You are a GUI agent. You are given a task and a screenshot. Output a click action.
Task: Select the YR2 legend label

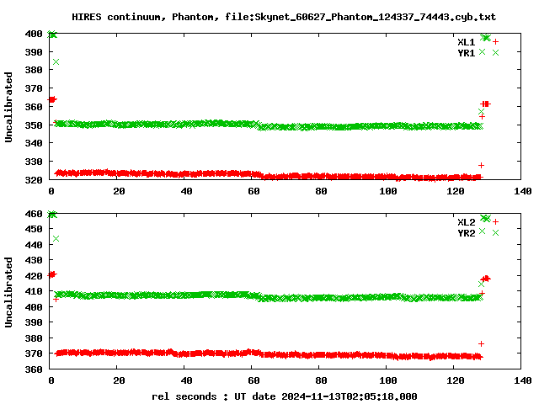pyautogui.click(x=466, y=233)
